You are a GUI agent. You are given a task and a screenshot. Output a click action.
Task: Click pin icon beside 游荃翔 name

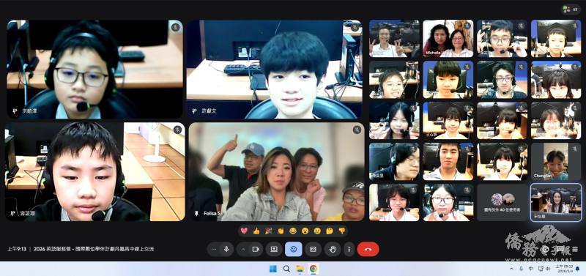13,214
